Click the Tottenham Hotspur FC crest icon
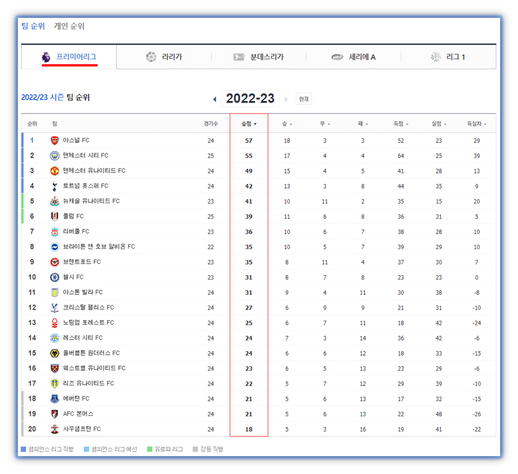Image resolution: width=518 pixels, height=474 pixels. [54, 186]
